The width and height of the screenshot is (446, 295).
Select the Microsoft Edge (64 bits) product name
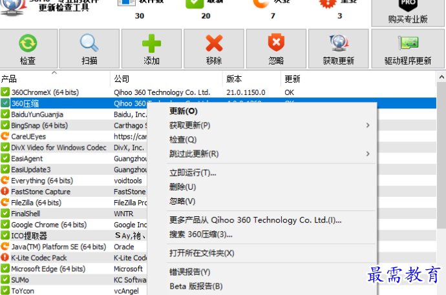click(x=48, y=269)
